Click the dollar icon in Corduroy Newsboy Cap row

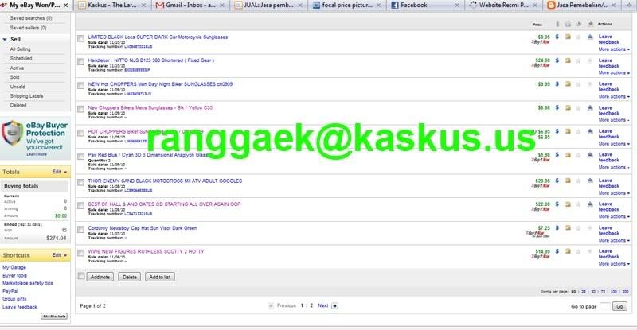click(x=557, y=227)
